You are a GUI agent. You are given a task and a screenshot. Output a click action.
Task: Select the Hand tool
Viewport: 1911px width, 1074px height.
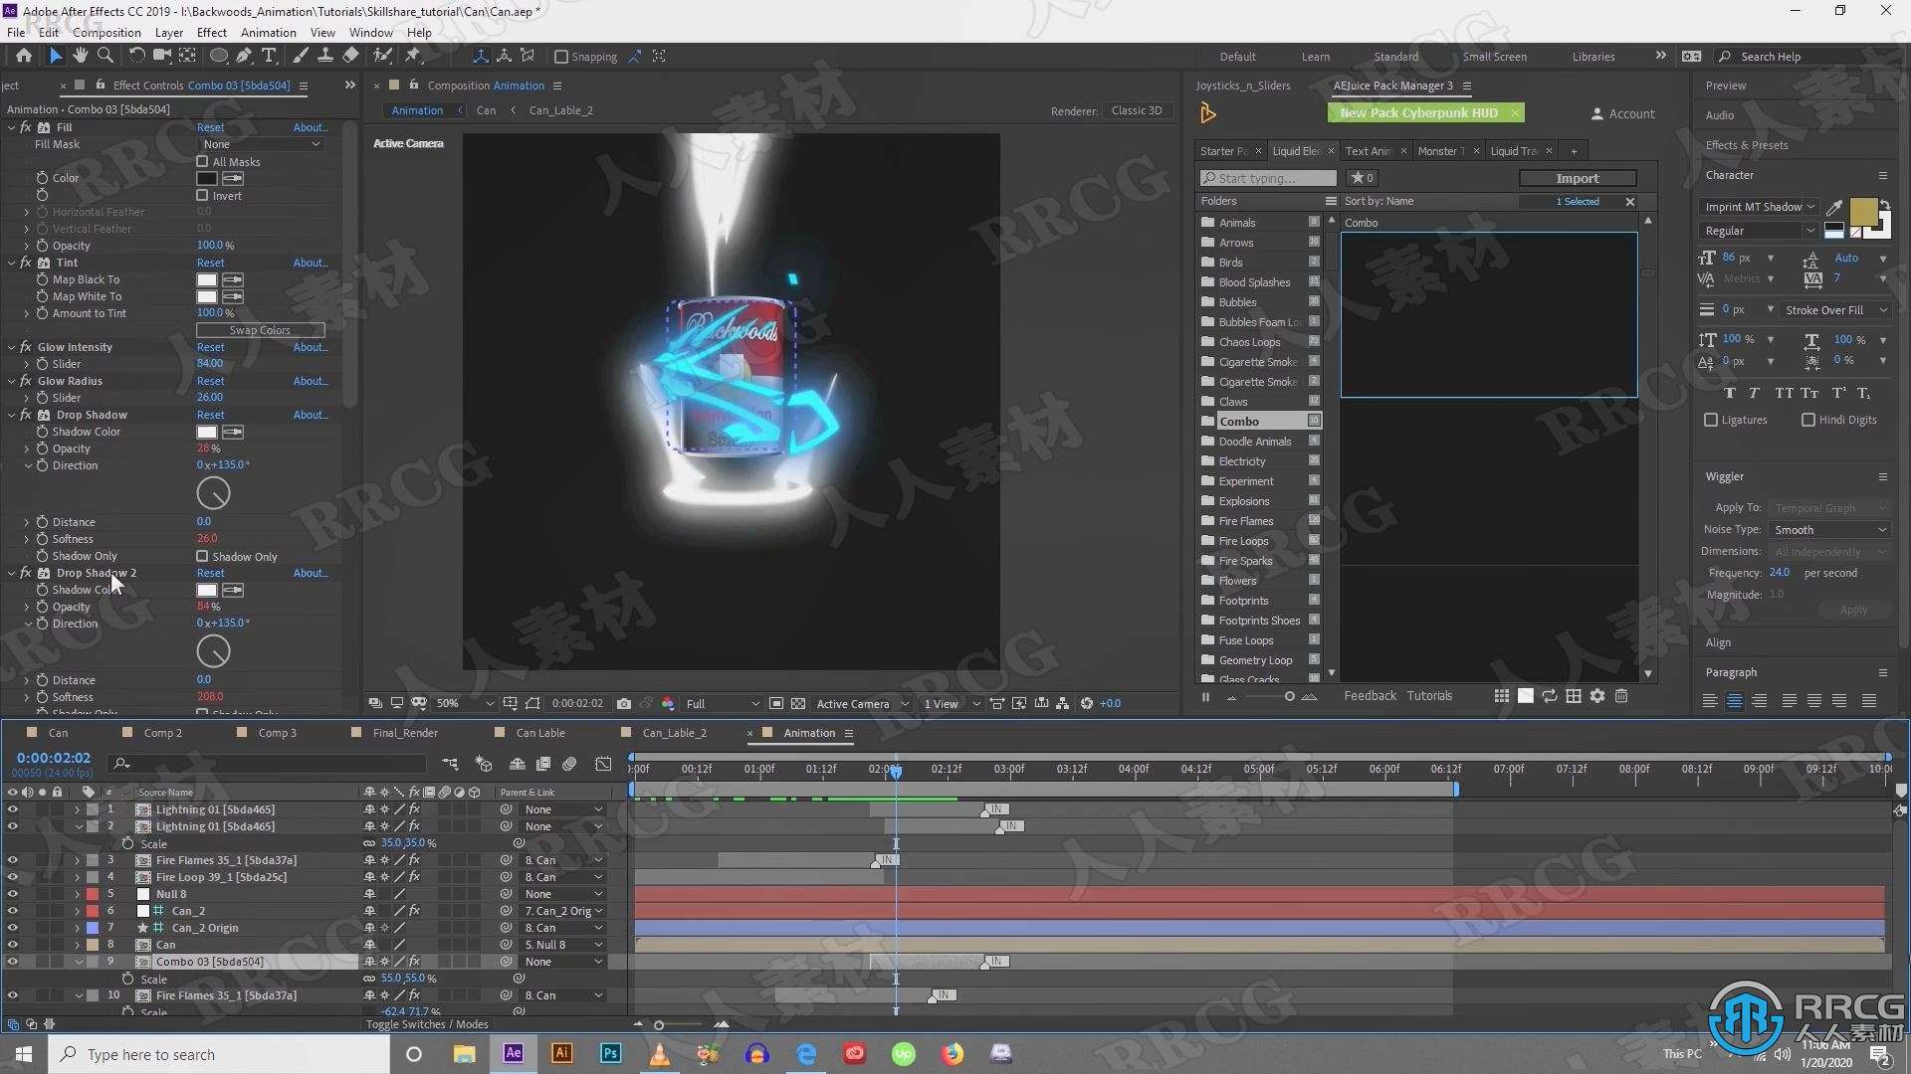80,56
